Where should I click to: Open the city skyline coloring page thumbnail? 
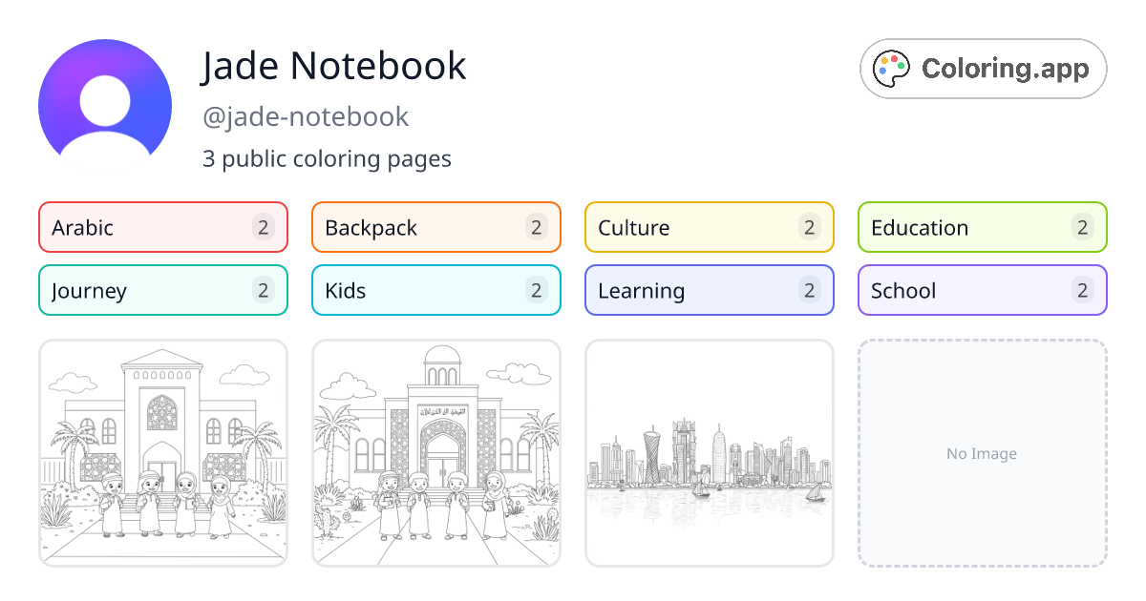(709, 452)
